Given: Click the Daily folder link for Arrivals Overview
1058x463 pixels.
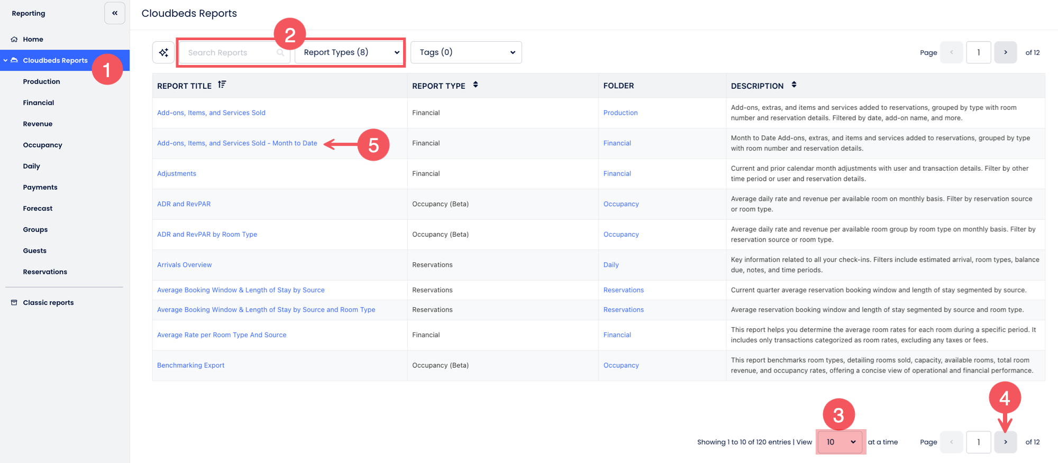Looking at the screenshot, I should (x=611, y=265).
